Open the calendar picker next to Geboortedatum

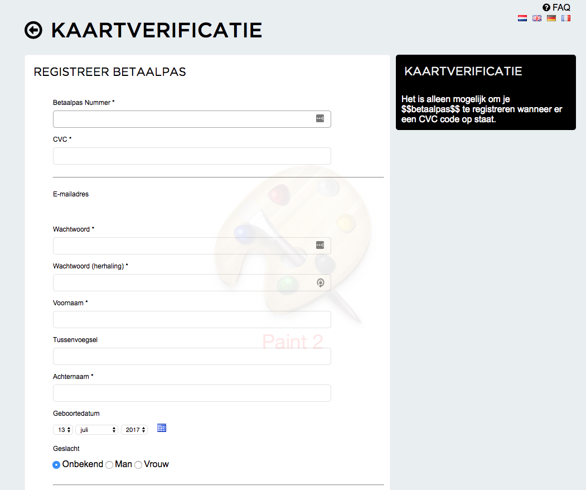click(x=162, y=428)
